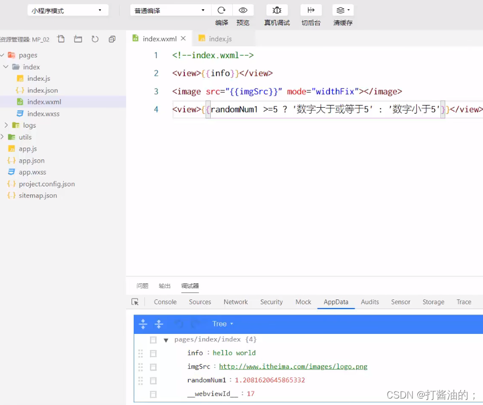The width and height of the screenshot is (483, 405).
Task: Expand the logs folder
Action: 6,125
